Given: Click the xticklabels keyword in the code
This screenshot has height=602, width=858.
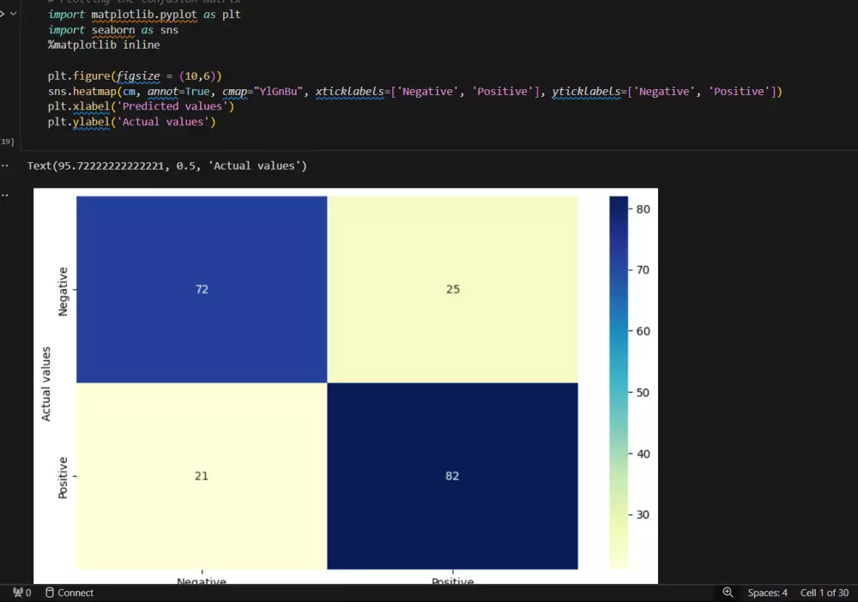Looking at the screenshot, I should tap(350, 91).
